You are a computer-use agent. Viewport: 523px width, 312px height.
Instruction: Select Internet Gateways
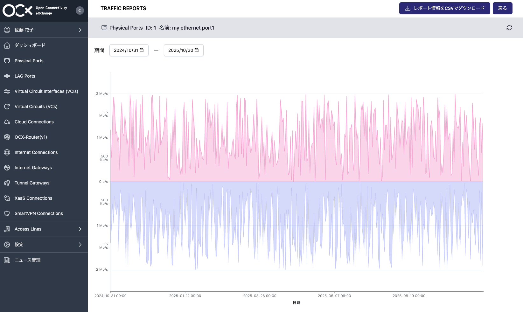pos(33,168)
